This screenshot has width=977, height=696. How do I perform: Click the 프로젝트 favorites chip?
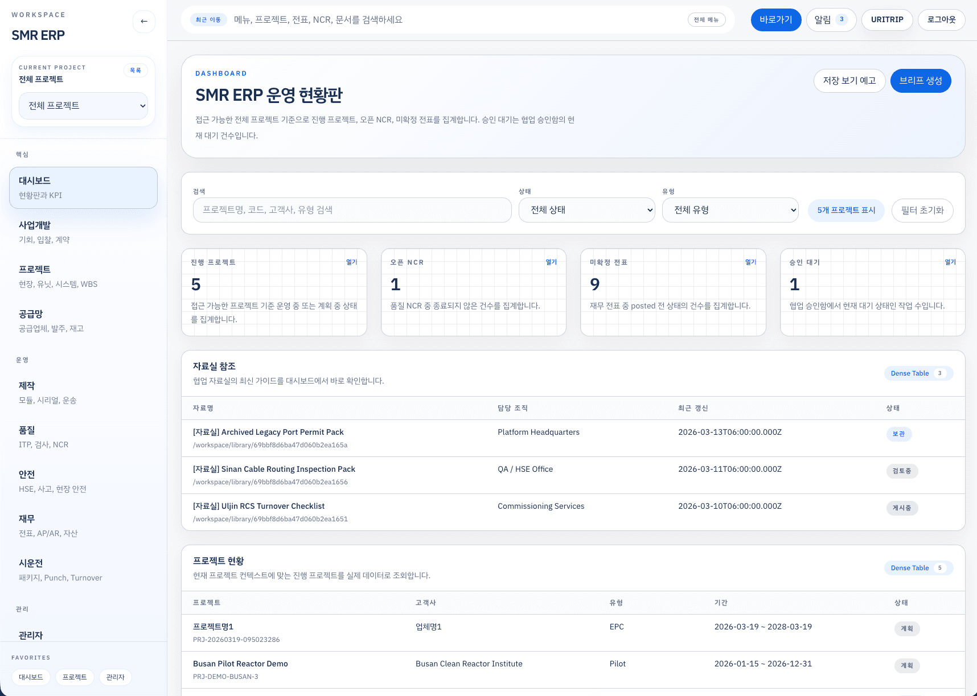[x=75, y=677]
